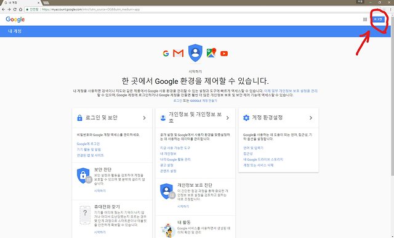Click the Chrome user profile badge in title bar
Image resolution: width=394 pixels, height=238 pixels.
point(360,2)
